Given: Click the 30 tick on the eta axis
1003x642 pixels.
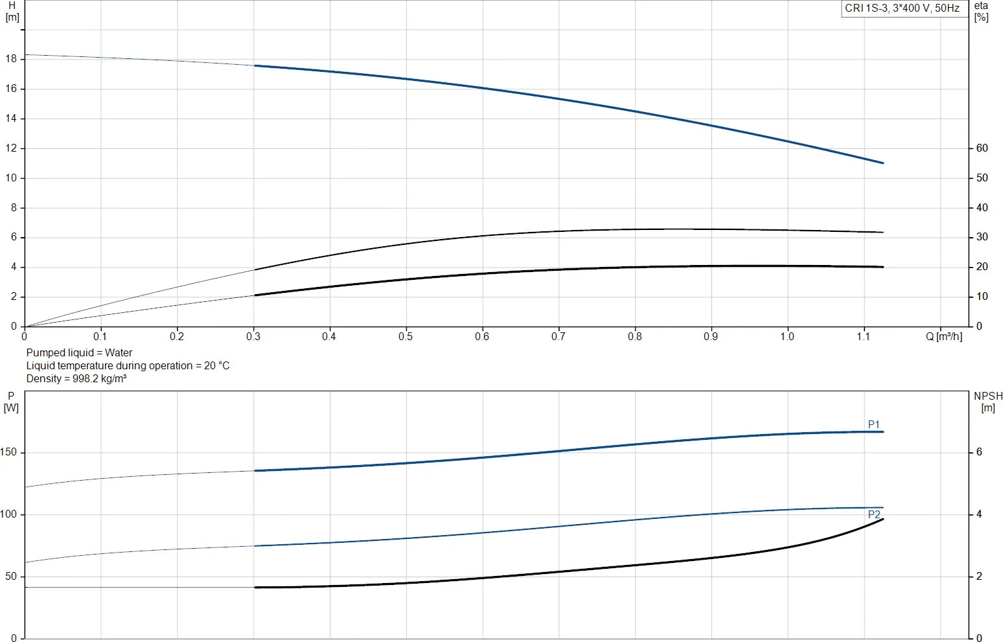Looking at the screenshot, I should [x=982, y=237].
